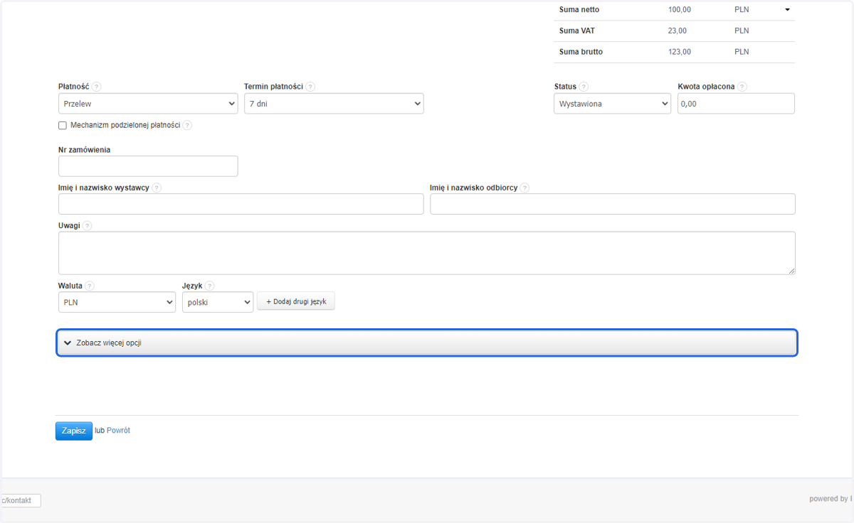Image resolution: width=854 pixels, height=523 pixels.
Task: Click the Nr zamówienia label
Action: (84, 150)
